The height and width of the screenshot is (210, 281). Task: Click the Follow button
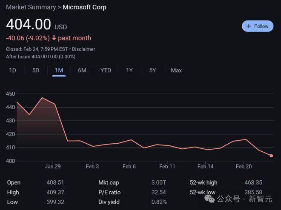[x=257, y=26]
